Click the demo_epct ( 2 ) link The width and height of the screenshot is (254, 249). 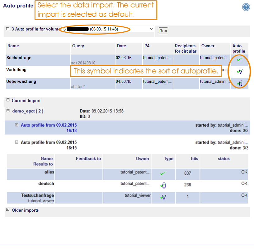(x=28, y=111)
